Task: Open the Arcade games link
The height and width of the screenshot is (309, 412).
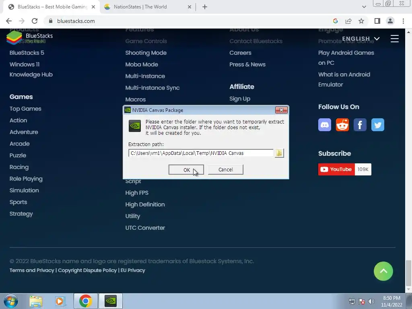Action: pyautogui.click(x=19, y=144)
